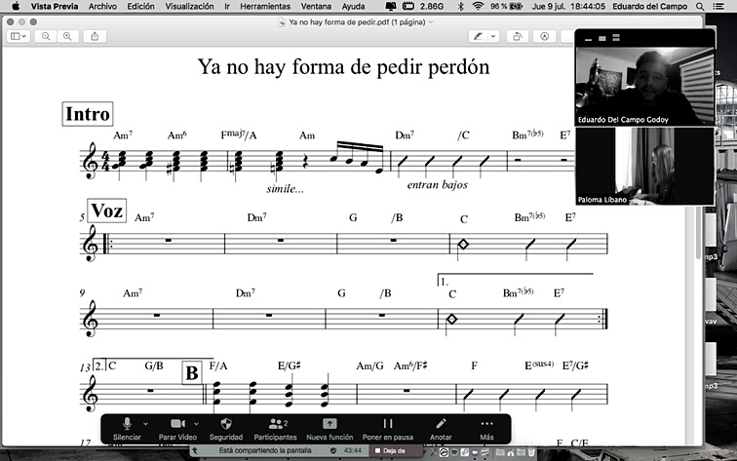The height and width of the screenshot is (461, 737).
Task: Click the Share button in Preview toolbar
Action: 95,36
